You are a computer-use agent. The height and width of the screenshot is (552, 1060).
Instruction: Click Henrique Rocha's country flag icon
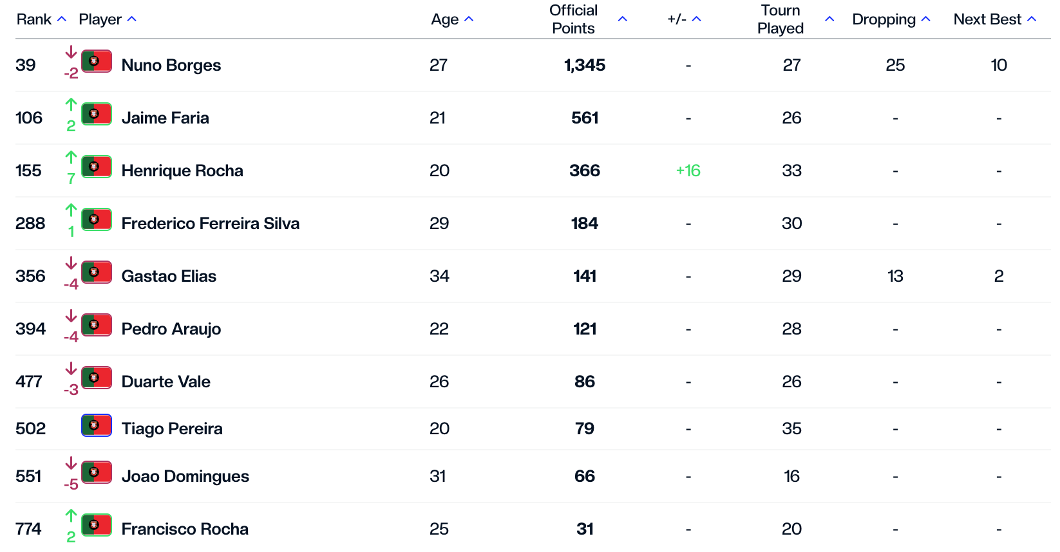(x=97, y=167)
